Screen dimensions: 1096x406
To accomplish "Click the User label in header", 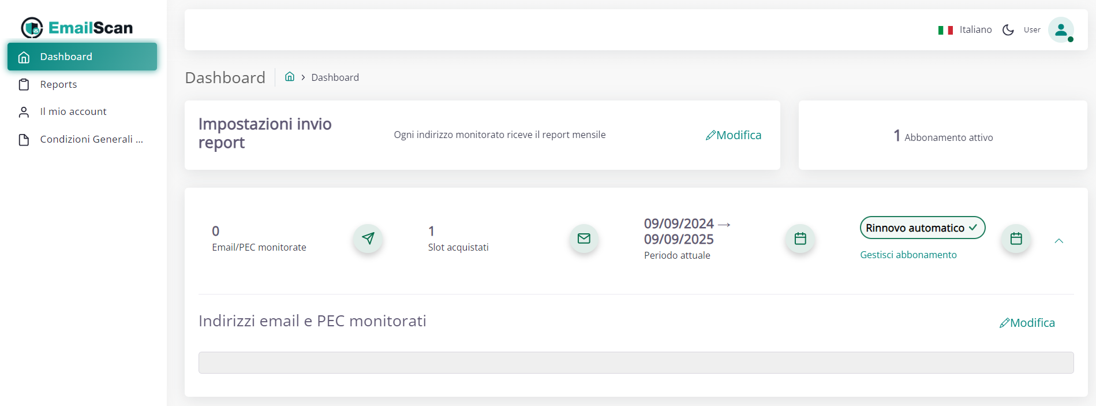I will [1032, 30].
